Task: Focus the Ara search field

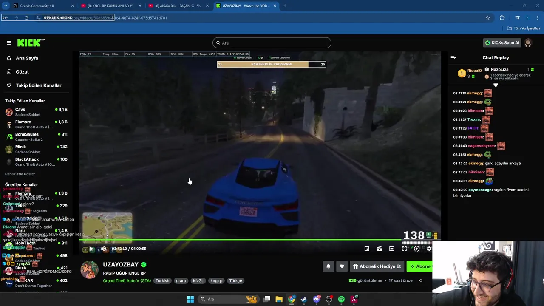Action: (272, 43)
